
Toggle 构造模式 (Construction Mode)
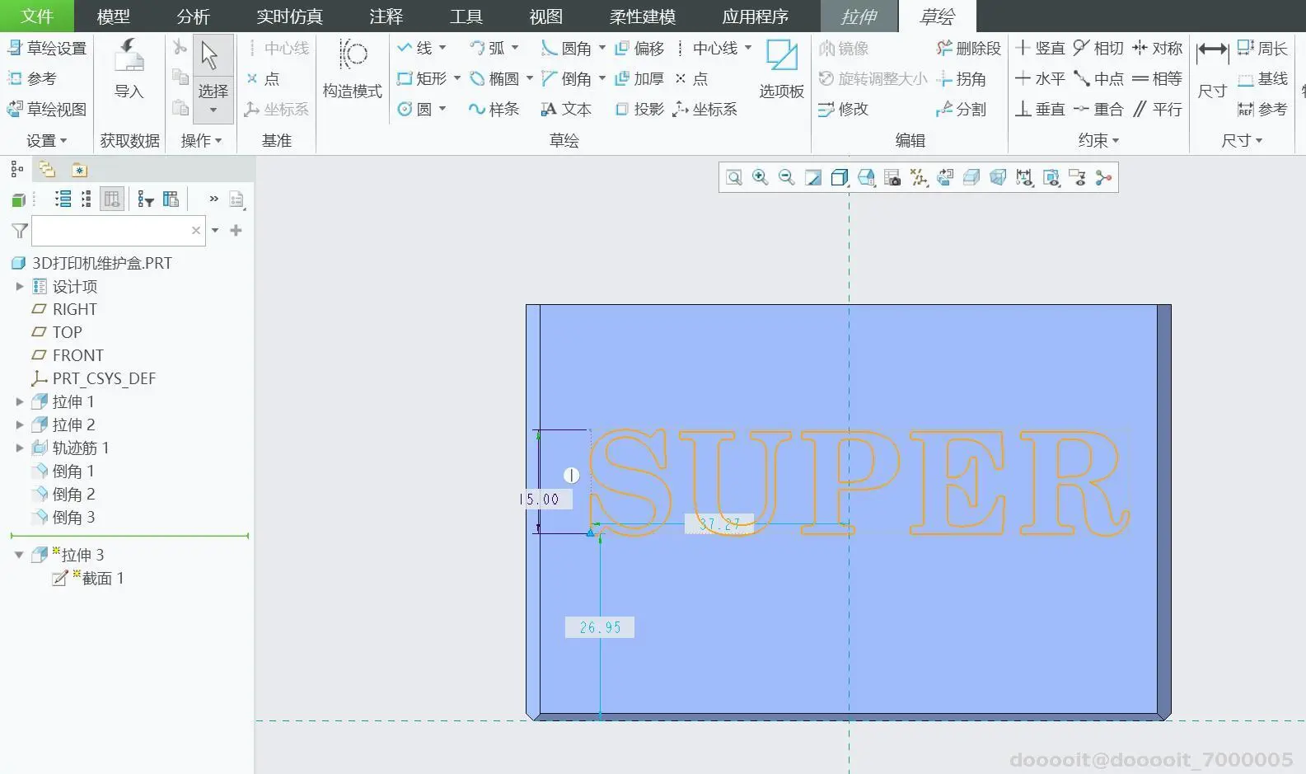352,69
